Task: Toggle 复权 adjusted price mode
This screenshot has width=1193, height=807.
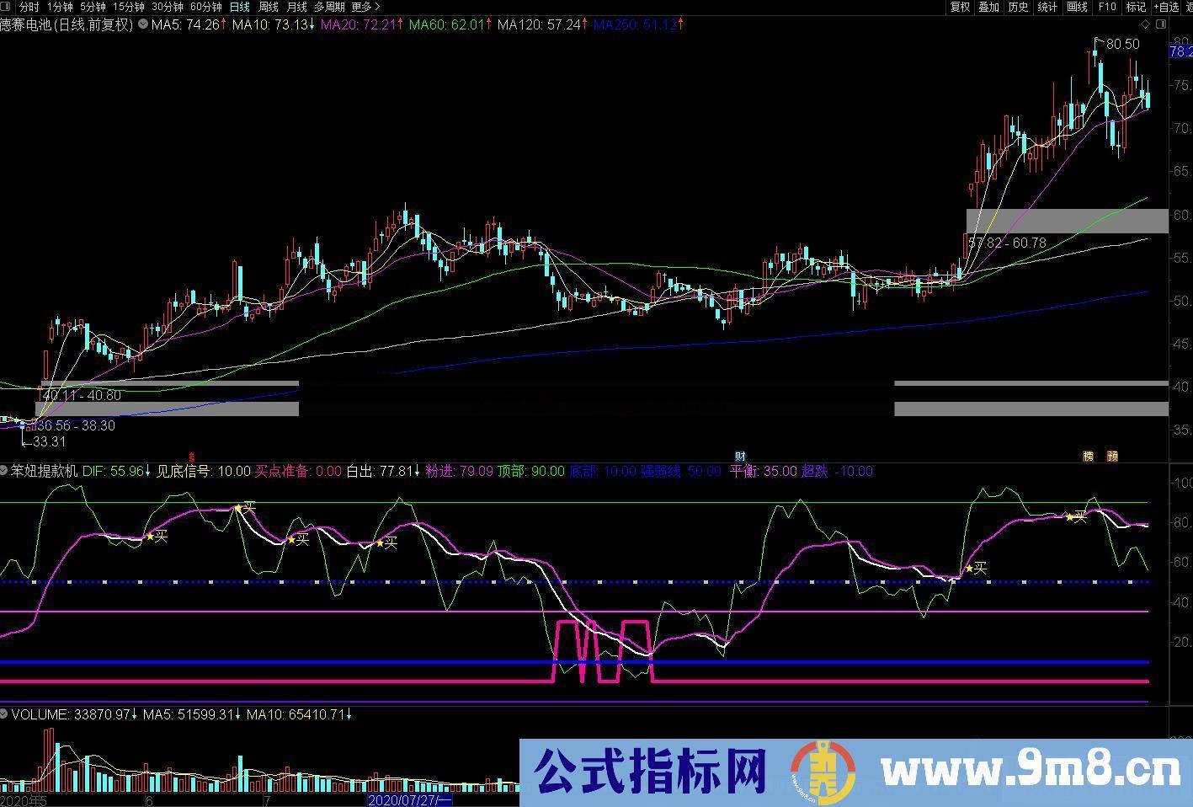Action: click(959, 7)
